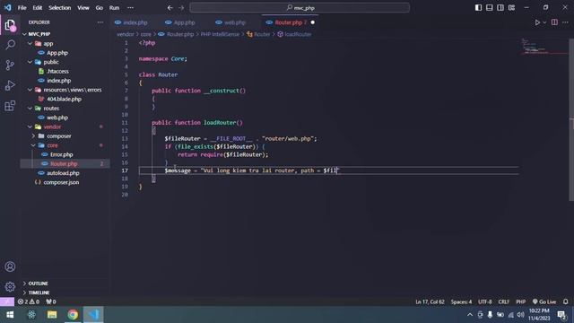The width and height of the screenshot is (574, 323).
Task: Expand the composer folder
Action: tap(33, 135)
